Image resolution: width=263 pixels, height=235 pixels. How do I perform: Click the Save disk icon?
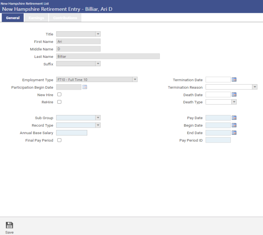9,225
